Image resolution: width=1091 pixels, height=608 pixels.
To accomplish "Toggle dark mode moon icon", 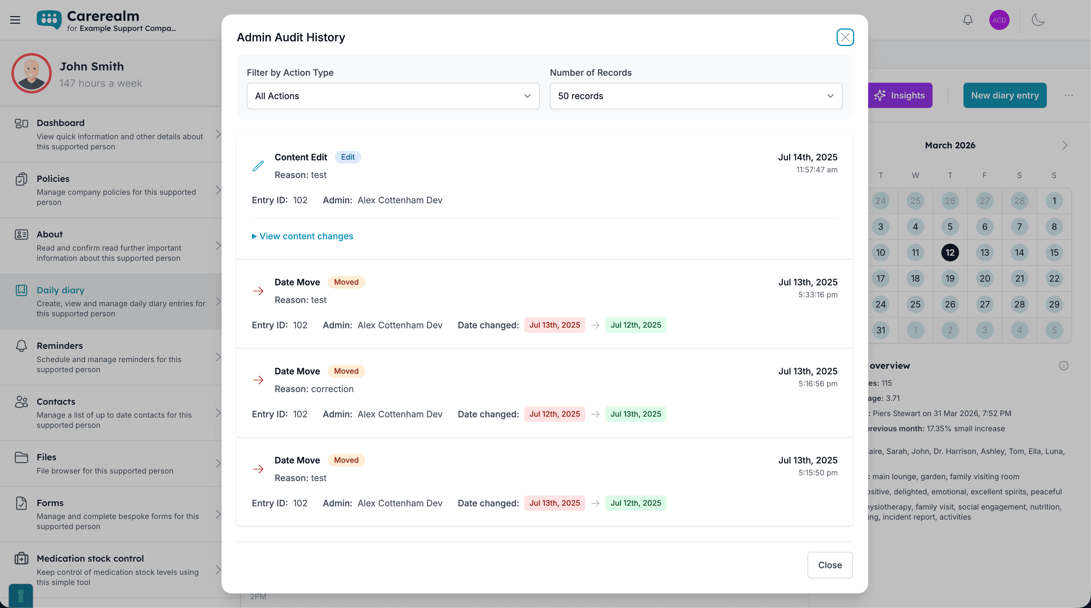I will click(1038, 20).
